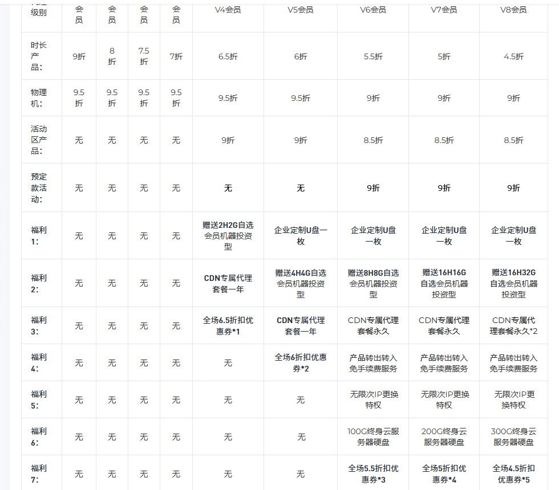Click the 企业定制U盘一枚 cell under V5会员
Screen dimensions: 559x490
[x=301, y=236]
